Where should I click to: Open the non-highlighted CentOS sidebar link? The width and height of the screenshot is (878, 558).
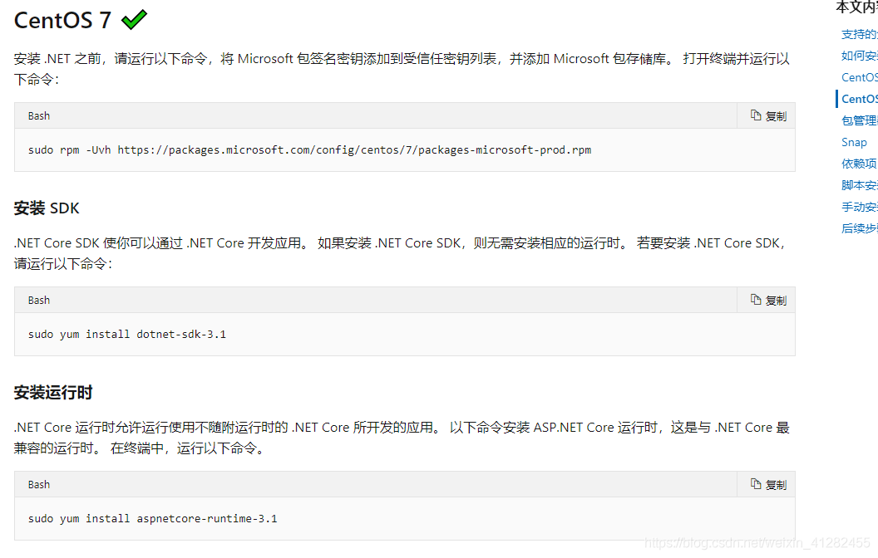[859, 78]
